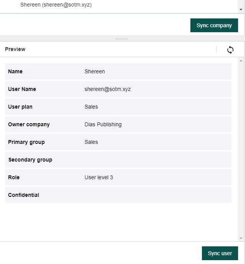The height and width of the screenshot is (264, 245).
Task: Click the Preview panel title
Action: [15, 49]
